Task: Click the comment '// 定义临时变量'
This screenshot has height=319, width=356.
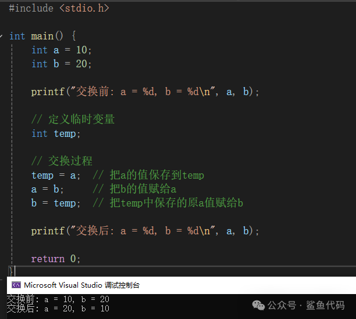Action: click(73, 119)
